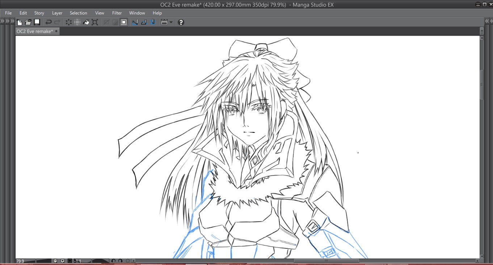This screenshot has height=265, width=493.
Task: Open the canvas tab list dropdown
Action: [482, 31]
